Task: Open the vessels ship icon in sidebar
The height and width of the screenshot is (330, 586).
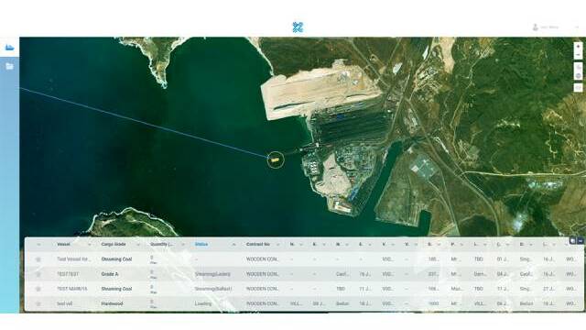Action: (x=9, y=48)
